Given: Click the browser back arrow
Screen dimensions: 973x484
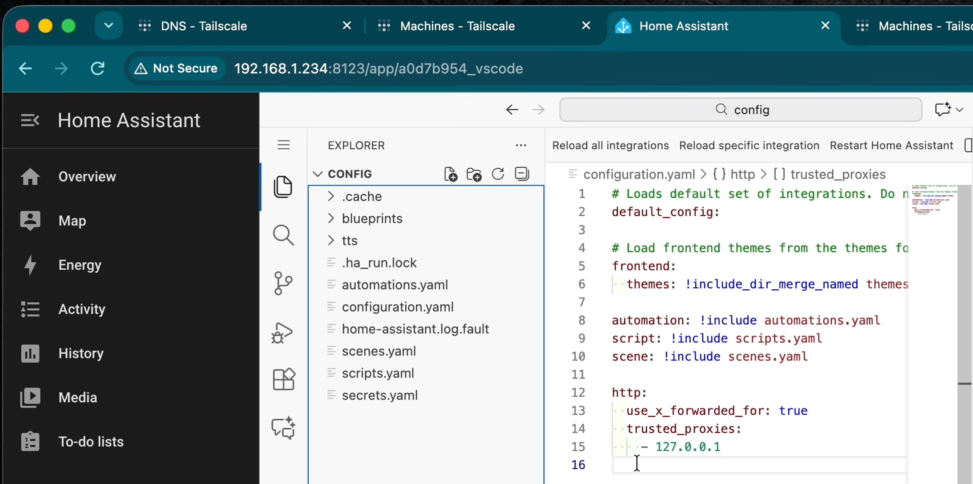Looking at the screenshot, I should coord(25,68).
